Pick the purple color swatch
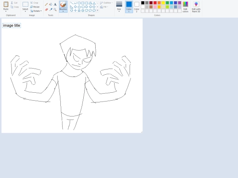Screen dimensions: 238x178 (x=179, y=3)
